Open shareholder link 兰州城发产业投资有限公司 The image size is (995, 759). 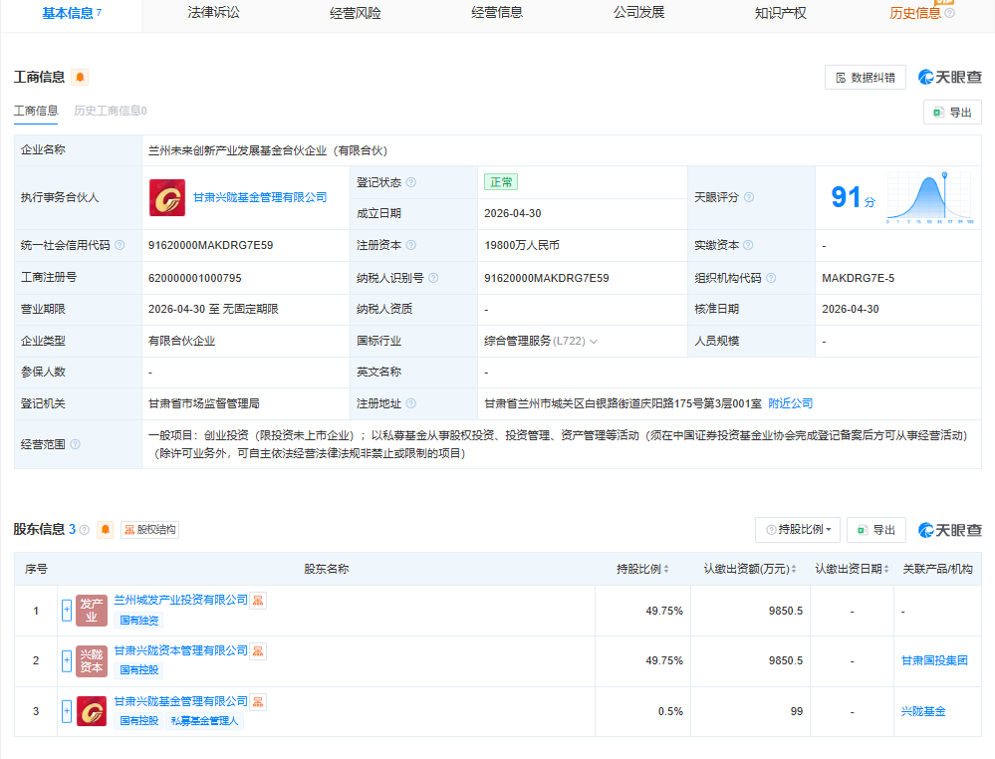(x=181, y=600)
